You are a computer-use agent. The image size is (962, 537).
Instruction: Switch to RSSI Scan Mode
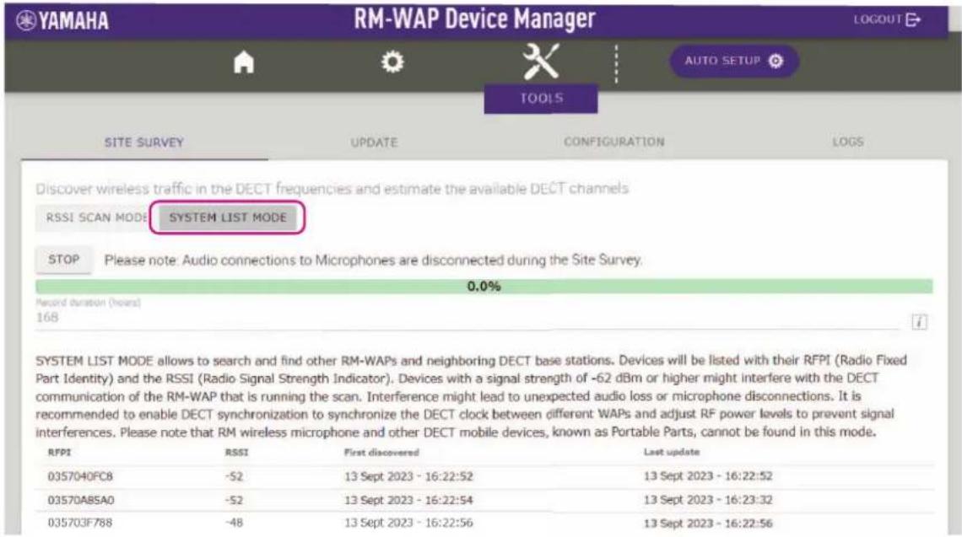(x=93, y=217)
